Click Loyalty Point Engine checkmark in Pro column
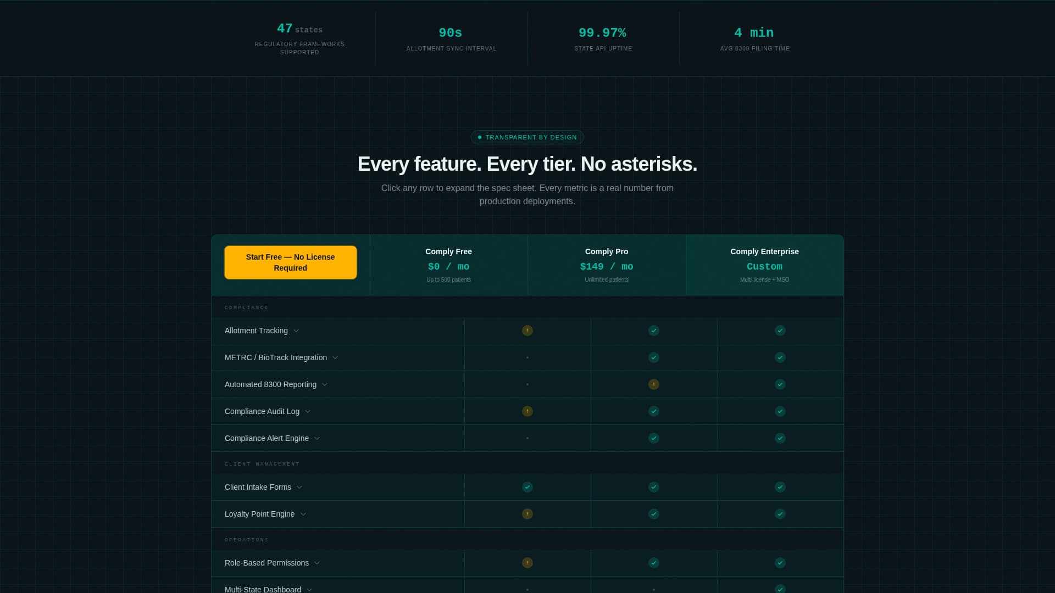 coord(654,514)
